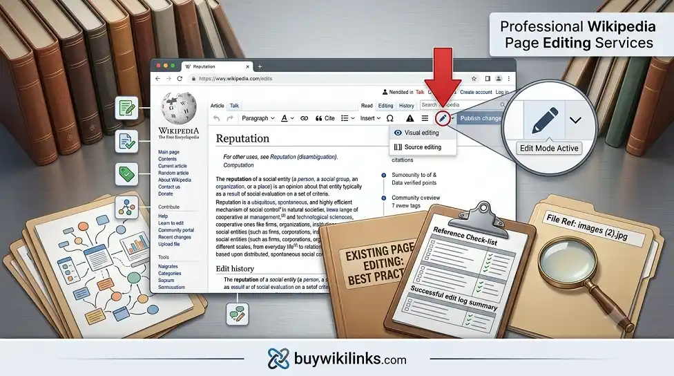Click the user icon beside Nendited in
The height and width of the screenshot is (376, 674).
tap(385, 92)
